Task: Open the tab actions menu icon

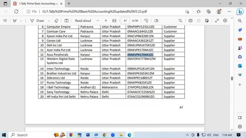Action: click(5, 3)
